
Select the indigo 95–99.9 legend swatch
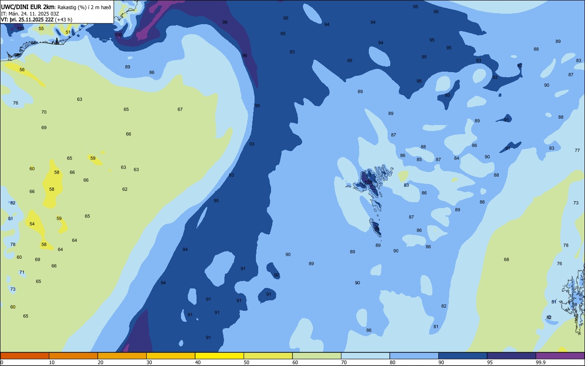(x=511, y=356)
